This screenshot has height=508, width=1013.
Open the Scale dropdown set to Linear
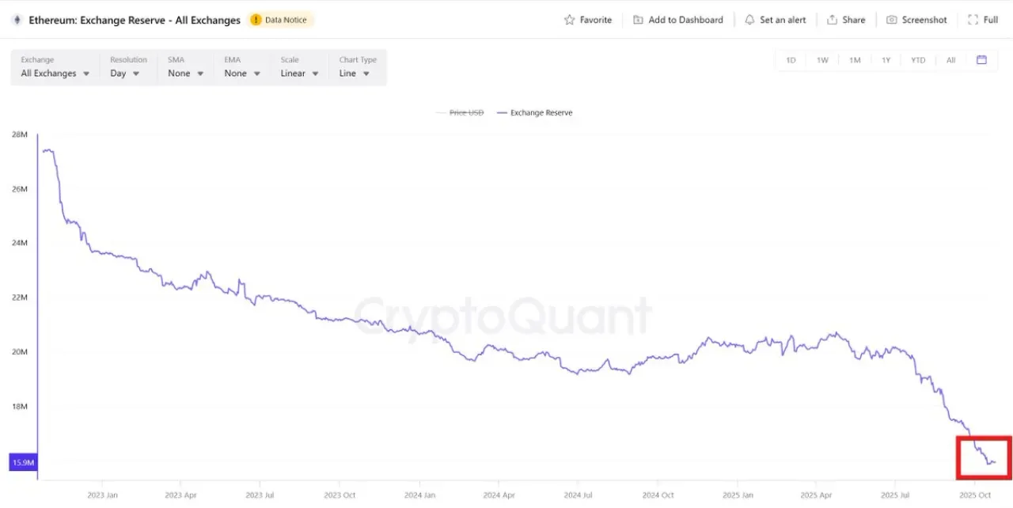pyautogui.click(x=300, y=67)
